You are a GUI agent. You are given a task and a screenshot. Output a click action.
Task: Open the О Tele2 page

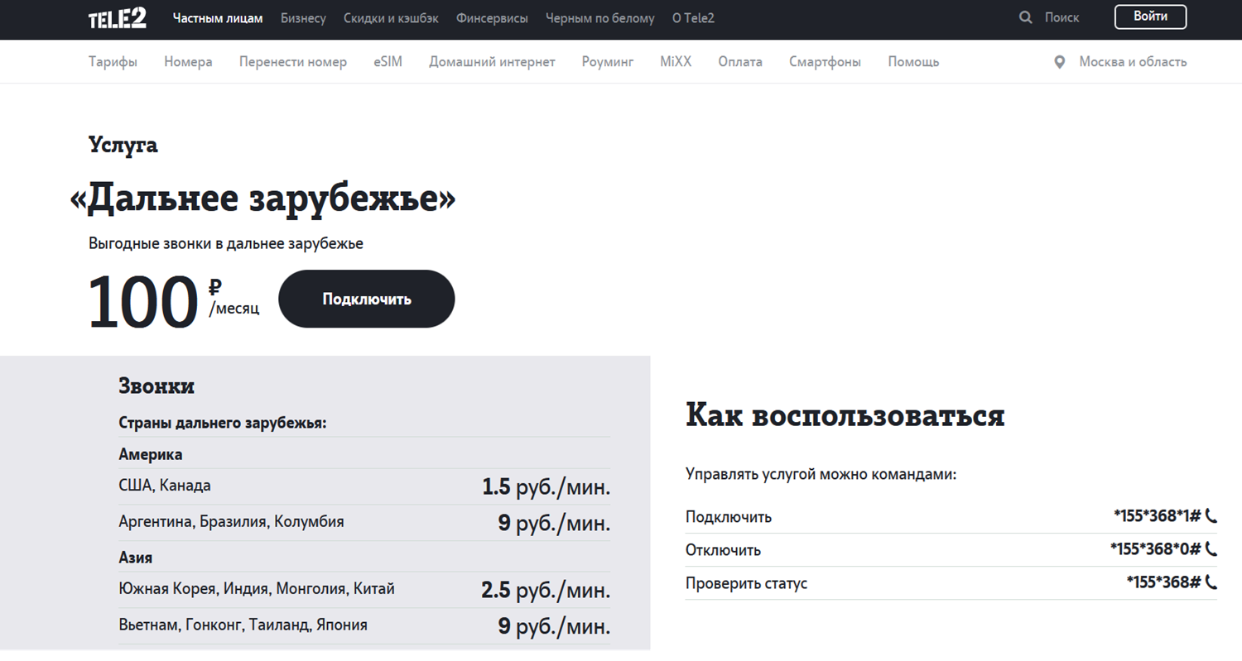(693, 17)
